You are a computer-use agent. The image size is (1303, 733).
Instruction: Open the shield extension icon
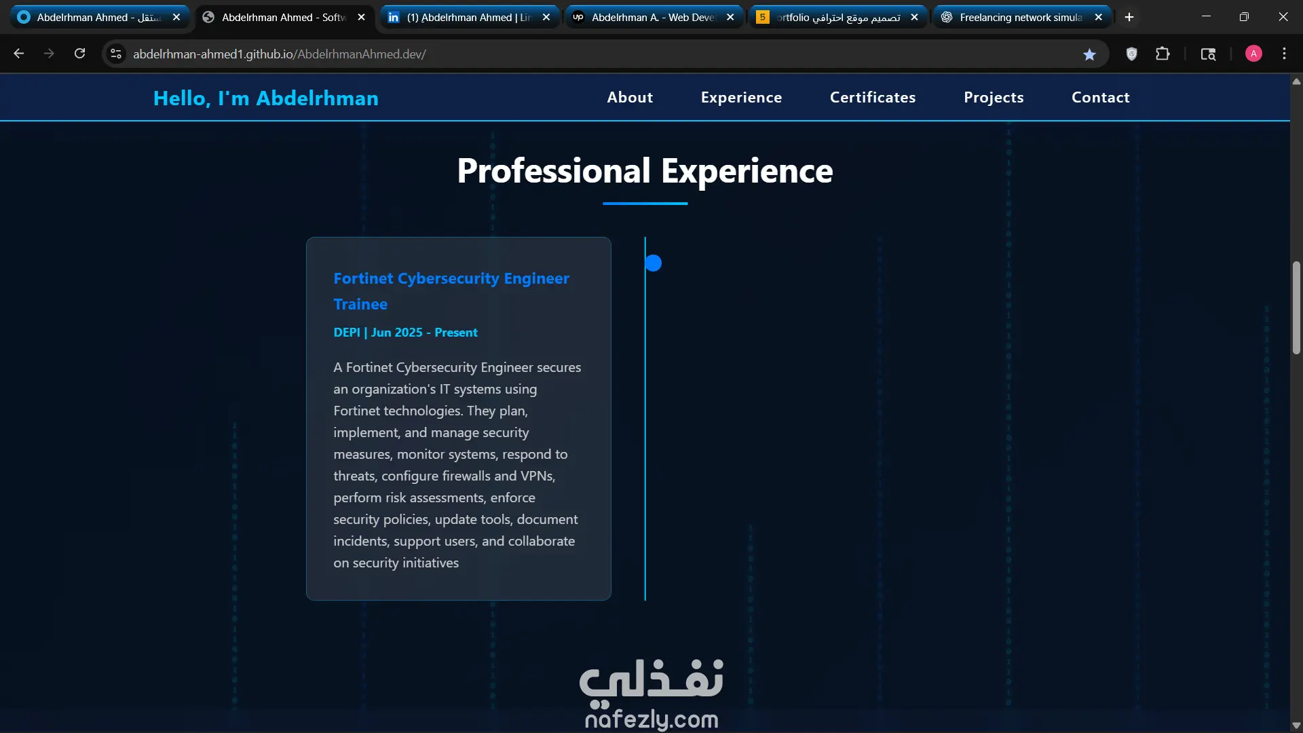click(1131, 54)
